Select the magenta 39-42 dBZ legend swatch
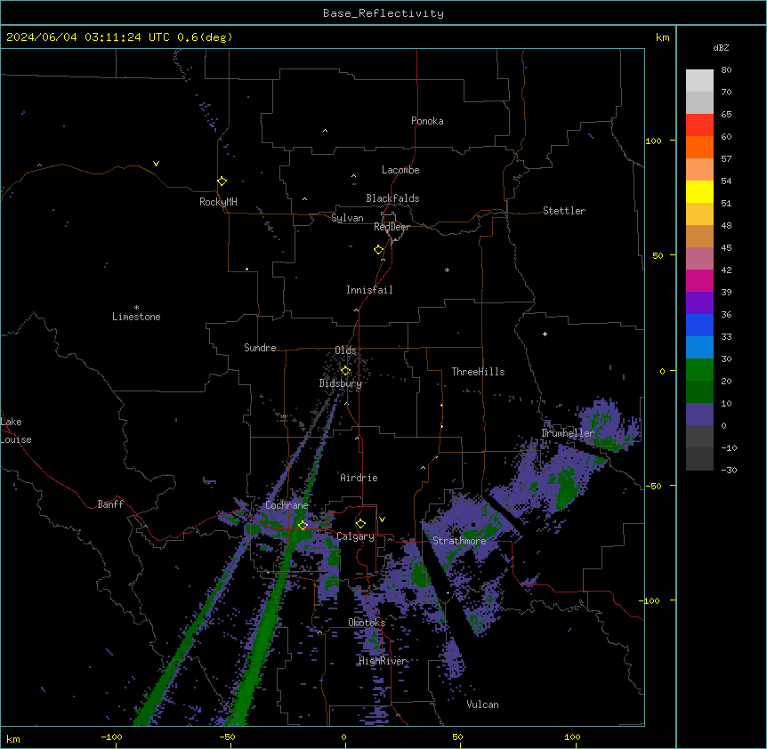This screenshot has width=767, height=749. 699,280
